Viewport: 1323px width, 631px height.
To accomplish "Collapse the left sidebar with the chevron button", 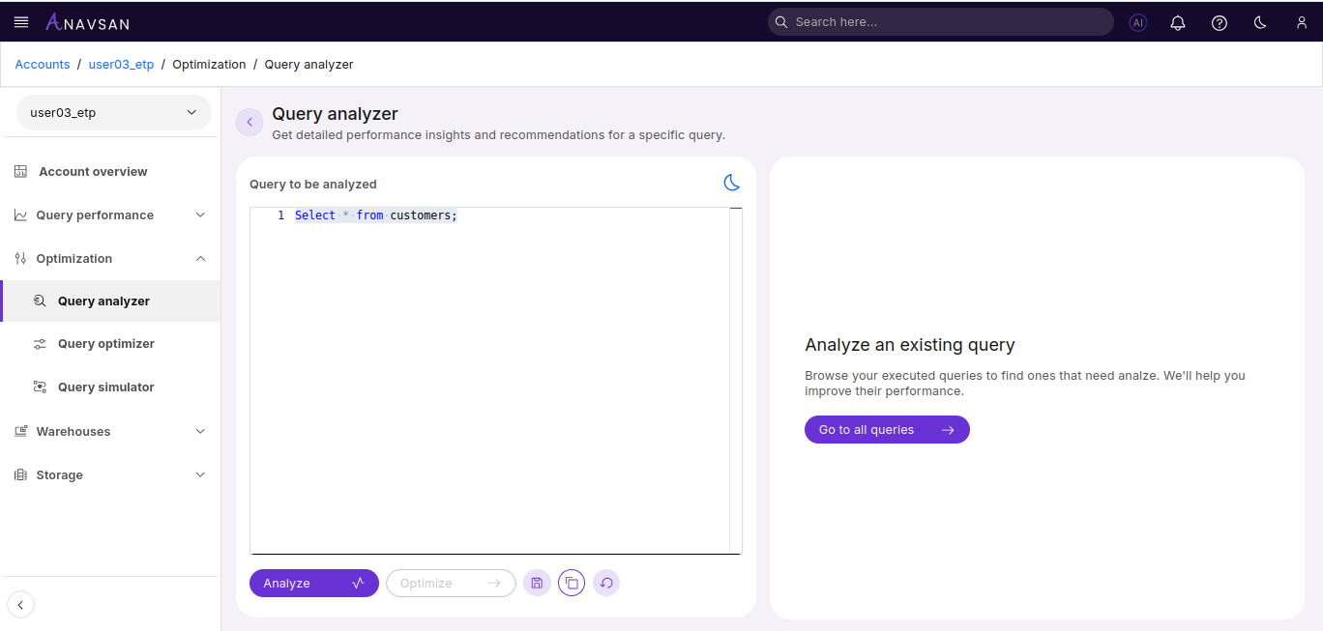I will click(20, 604).
